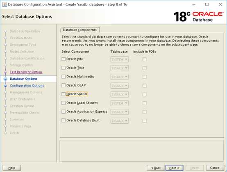Open tablespace dropdown for Oracle Label Security
This screenshot has width=227, height=172.
119,103
